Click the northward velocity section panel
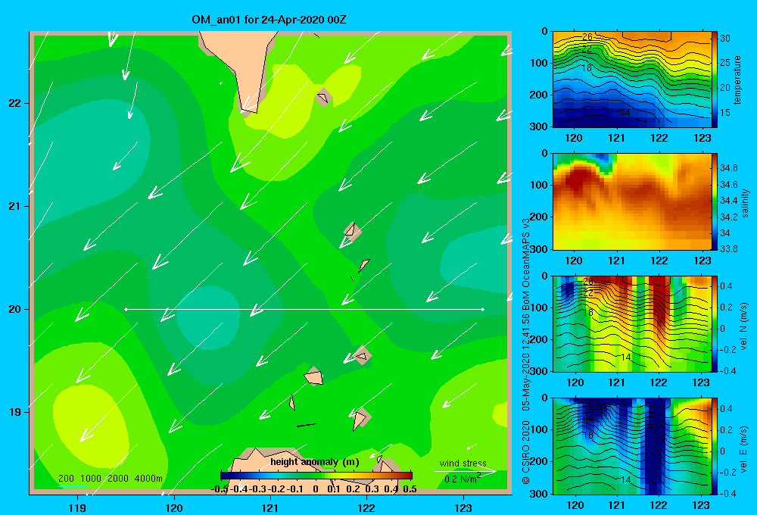The height and width of the screenshot is (515, 757). coord(632,323)
